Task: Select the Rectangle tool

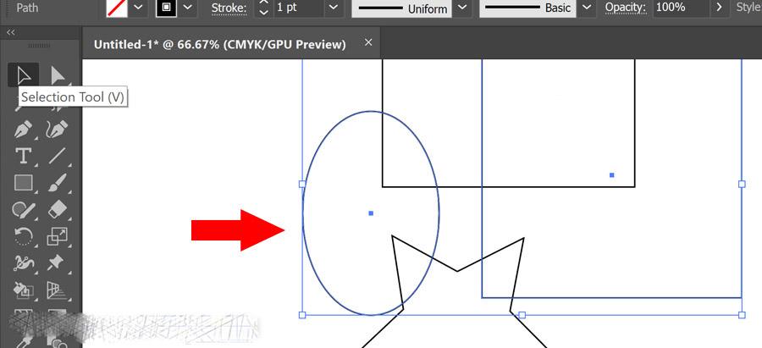Action: tap(23, 183)
